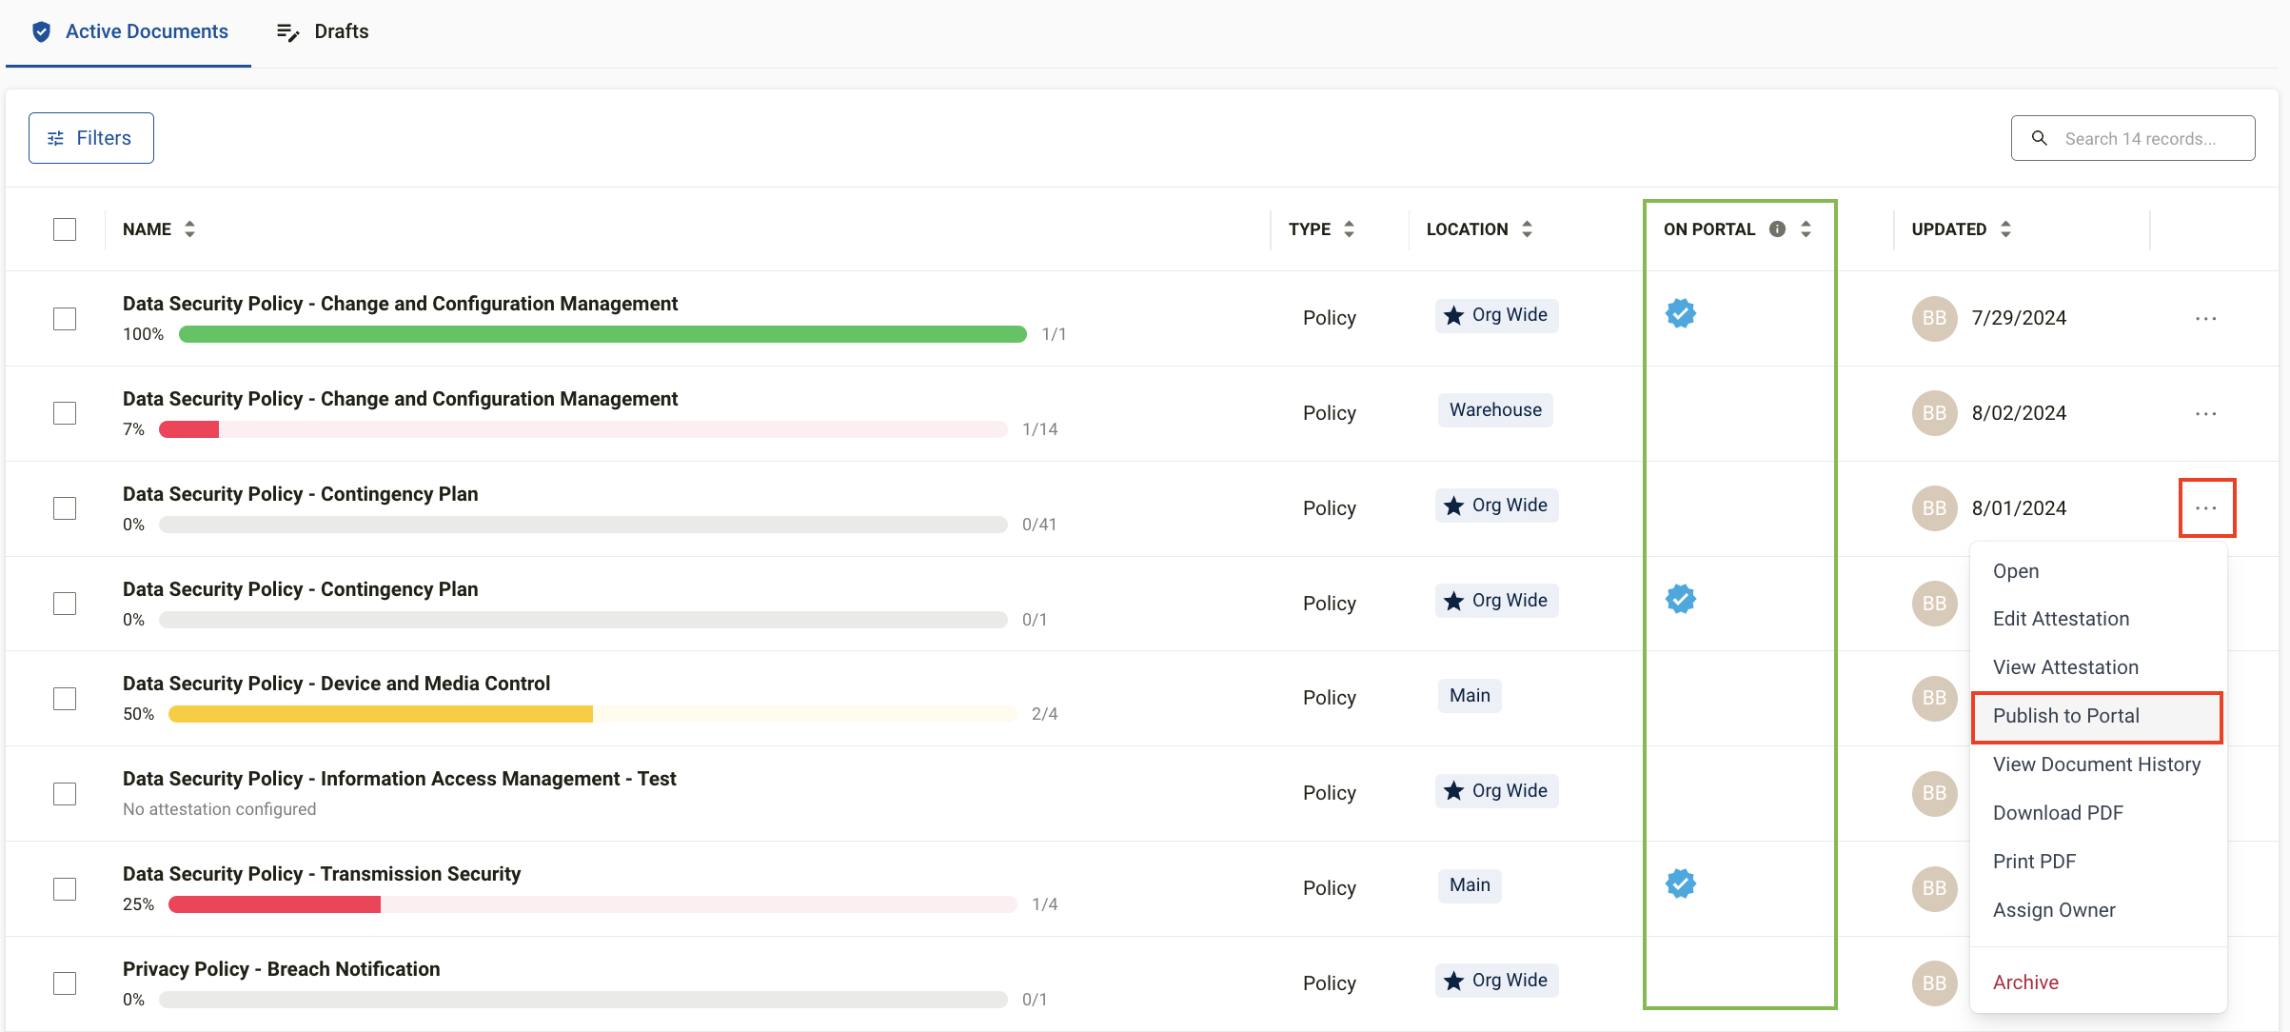
Task: Open three-dots menu for Warehouse row
Action: click(x=2205, y=413)
